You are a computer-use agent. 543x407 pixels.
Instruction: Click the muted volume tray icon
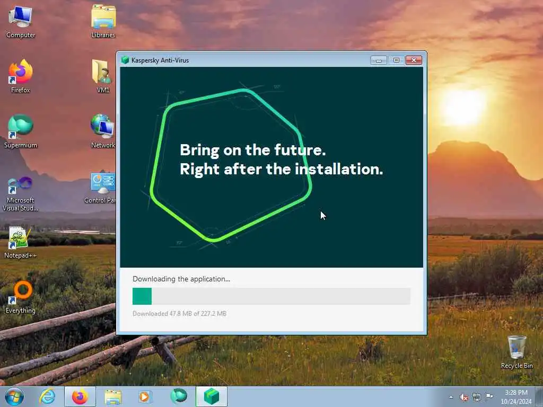[x=464, y=397]
